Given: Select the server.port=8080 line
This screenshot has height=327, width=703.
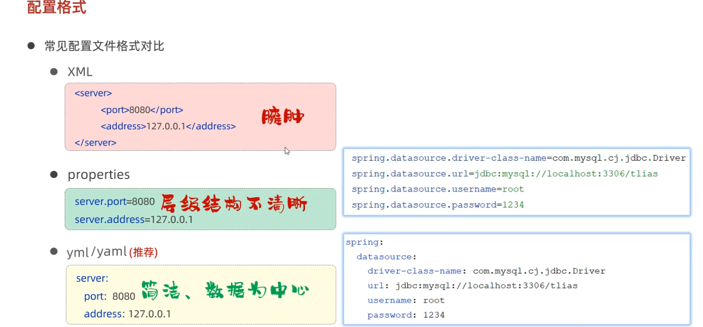Looking at the screenshot, I should pyautogui.click(x=114, y=201).
